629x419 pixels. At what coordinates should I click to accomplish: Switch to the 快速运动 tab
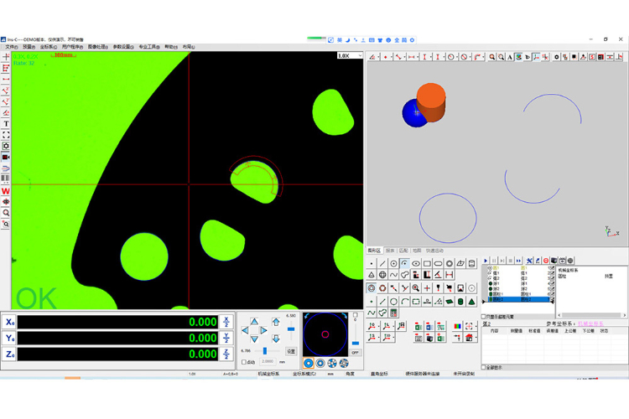coord(434,251)
